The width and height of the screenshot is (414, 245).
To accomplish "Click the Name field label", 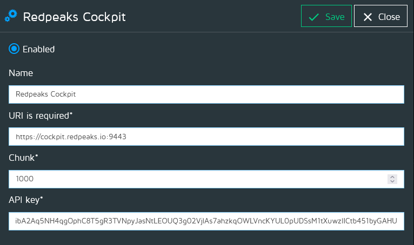I will pos(21,73).
